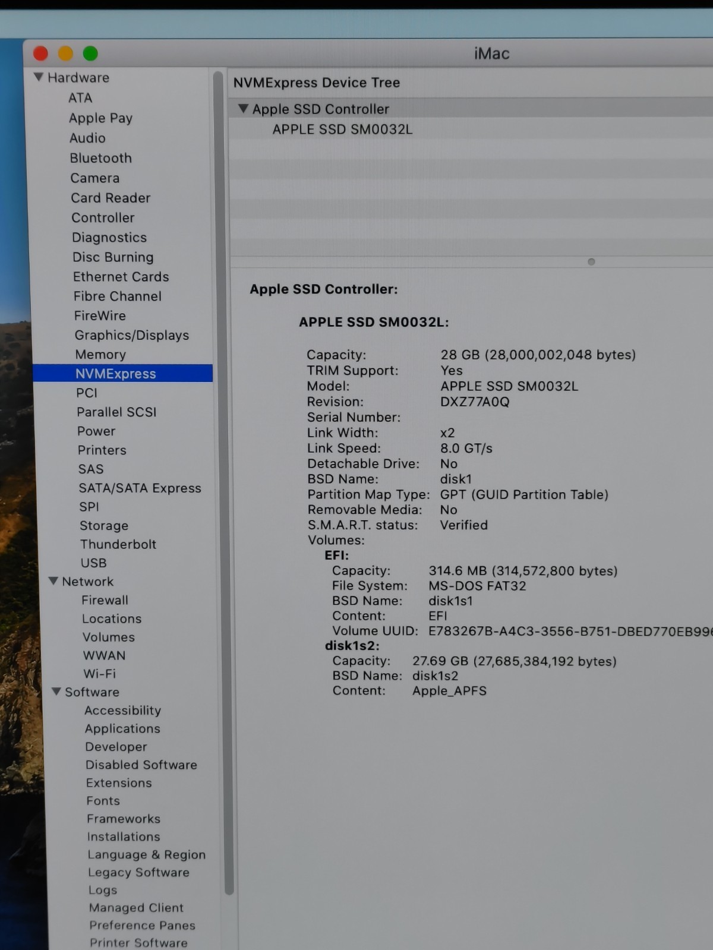This screenshot has height=950, width=713.
Task: Open USB device information
Action: click(x=93, y=563)
